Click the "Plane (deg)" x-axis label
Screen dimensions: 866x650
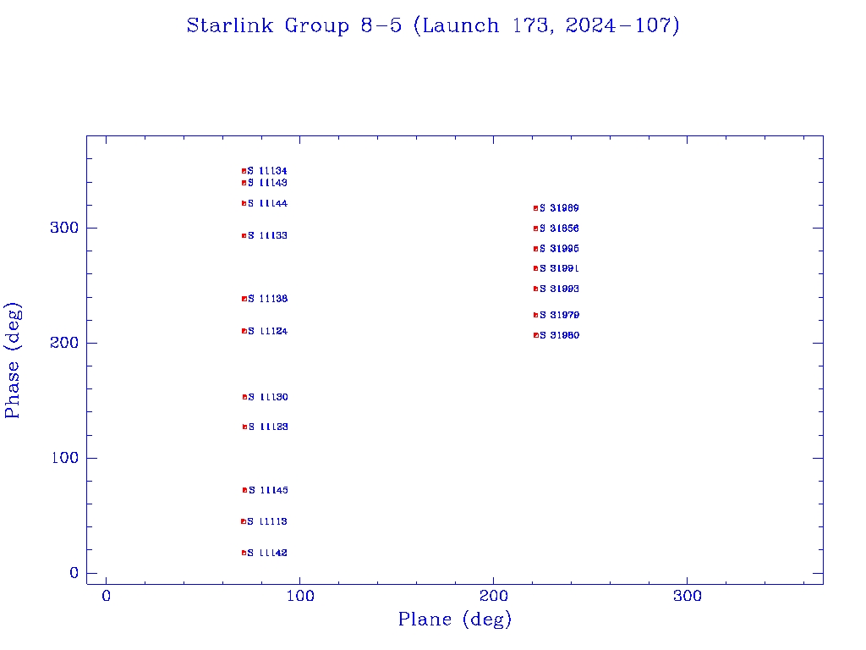455,620
